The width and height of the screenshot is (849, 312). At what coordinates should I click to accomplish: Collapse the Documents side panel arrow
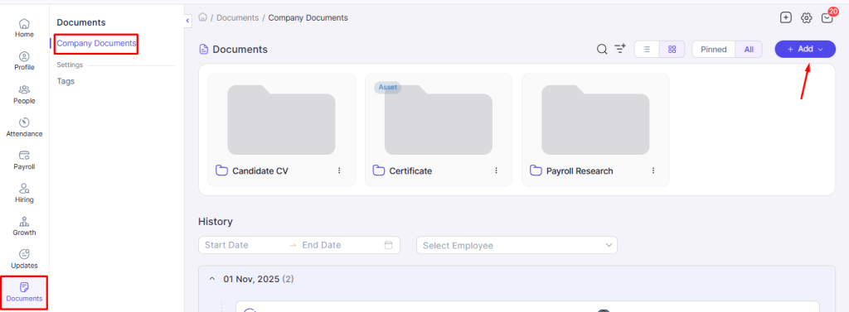[x=187, y=20]
